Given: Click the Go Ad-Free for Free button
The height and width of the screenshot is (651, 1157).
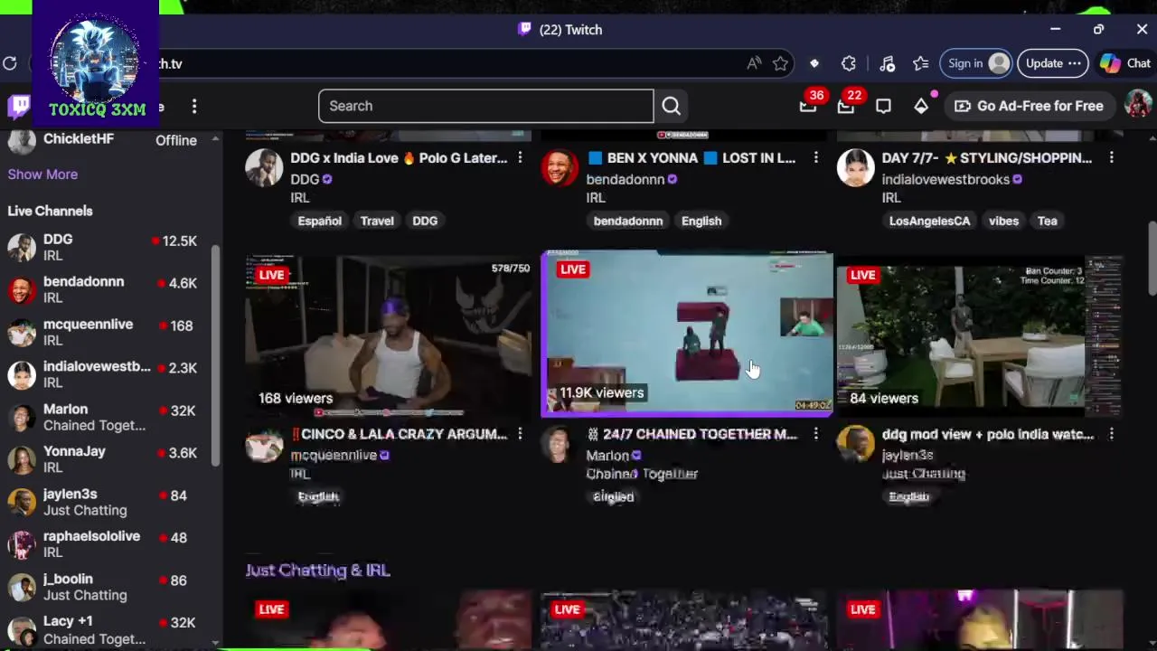Looking at the screenshot, I should click(1029, 106).
